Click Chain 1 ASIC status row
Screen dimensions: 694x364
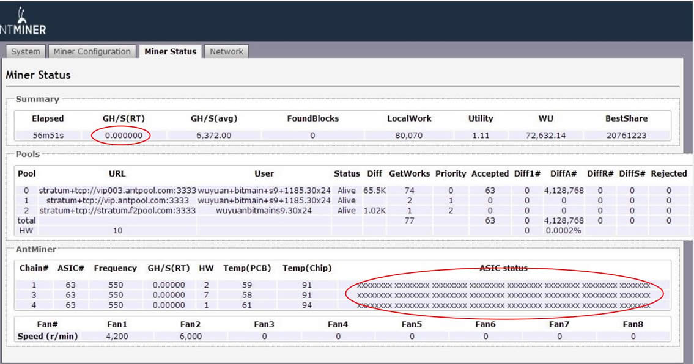tap(503, 285)
